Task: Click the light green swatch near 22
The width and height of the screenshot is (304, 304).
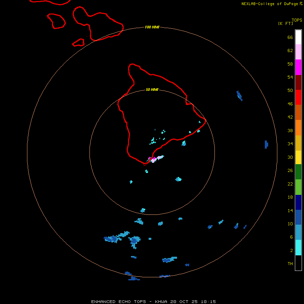Action: pyautogui.click(x=298, y=187)
